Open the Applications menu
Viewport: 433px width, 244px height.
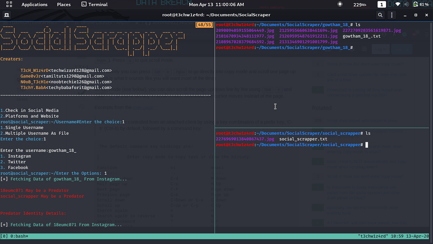[34, 4]
